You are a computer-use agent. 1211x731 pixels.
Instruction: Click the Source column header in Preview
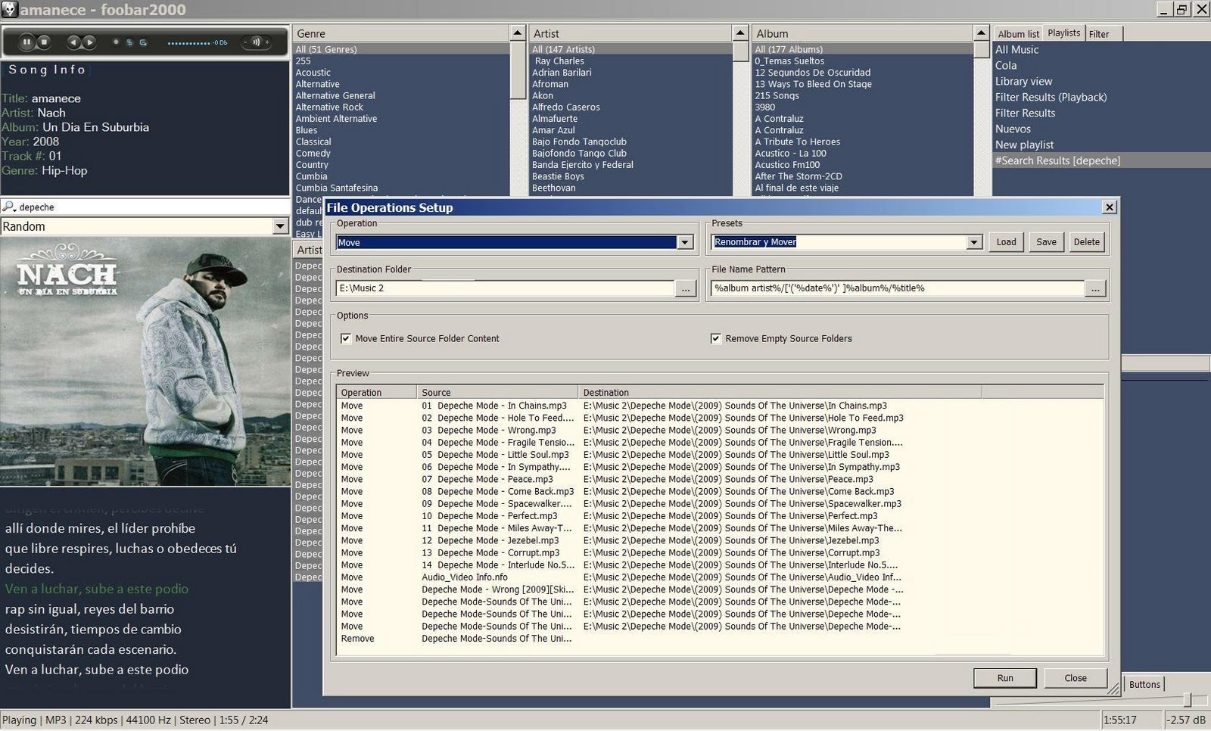(x=497, y=393)
